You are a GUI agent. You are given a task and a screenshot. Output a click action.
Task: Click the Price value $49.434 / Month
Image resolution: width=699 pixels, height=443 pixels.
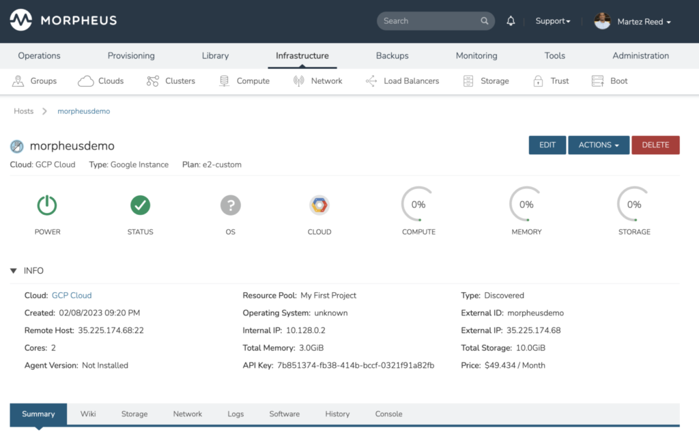[x=515, y=365]
